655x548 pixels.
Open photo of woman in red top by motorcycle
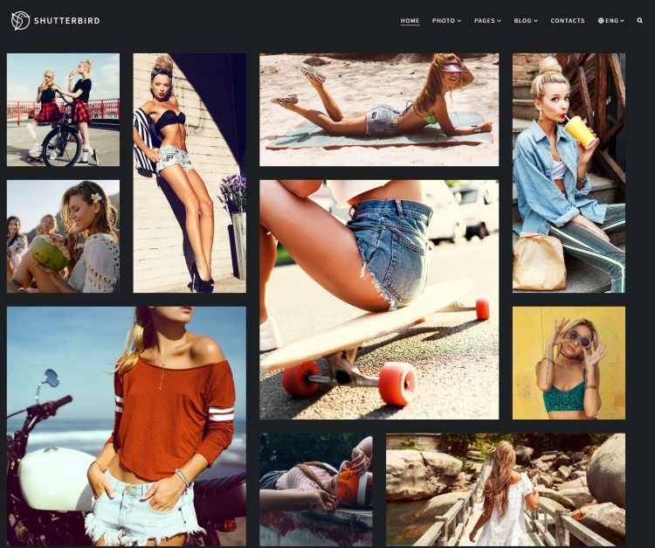pyautogui.click(x=126, y=427)
